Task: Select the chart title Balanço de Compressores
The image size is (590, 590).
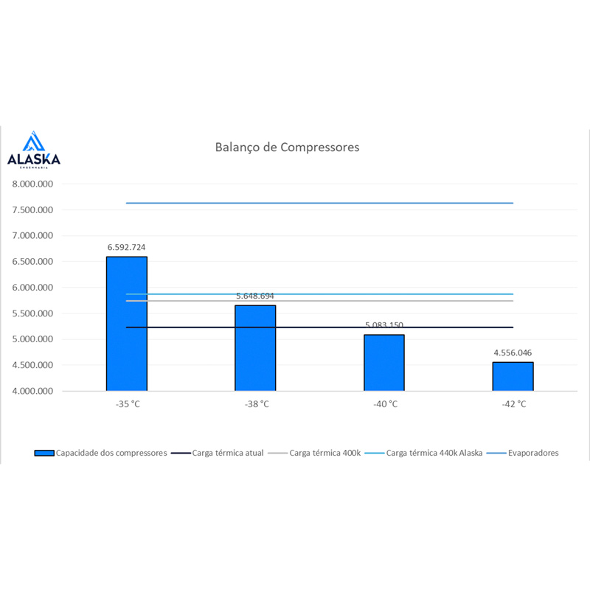Action: [287, 147]
